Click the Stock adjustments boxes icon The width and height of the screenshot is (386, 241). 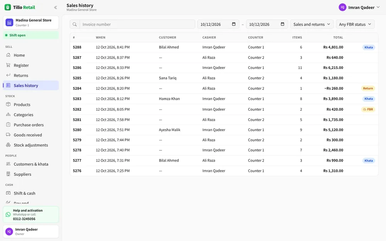click(x=8, y=145)
